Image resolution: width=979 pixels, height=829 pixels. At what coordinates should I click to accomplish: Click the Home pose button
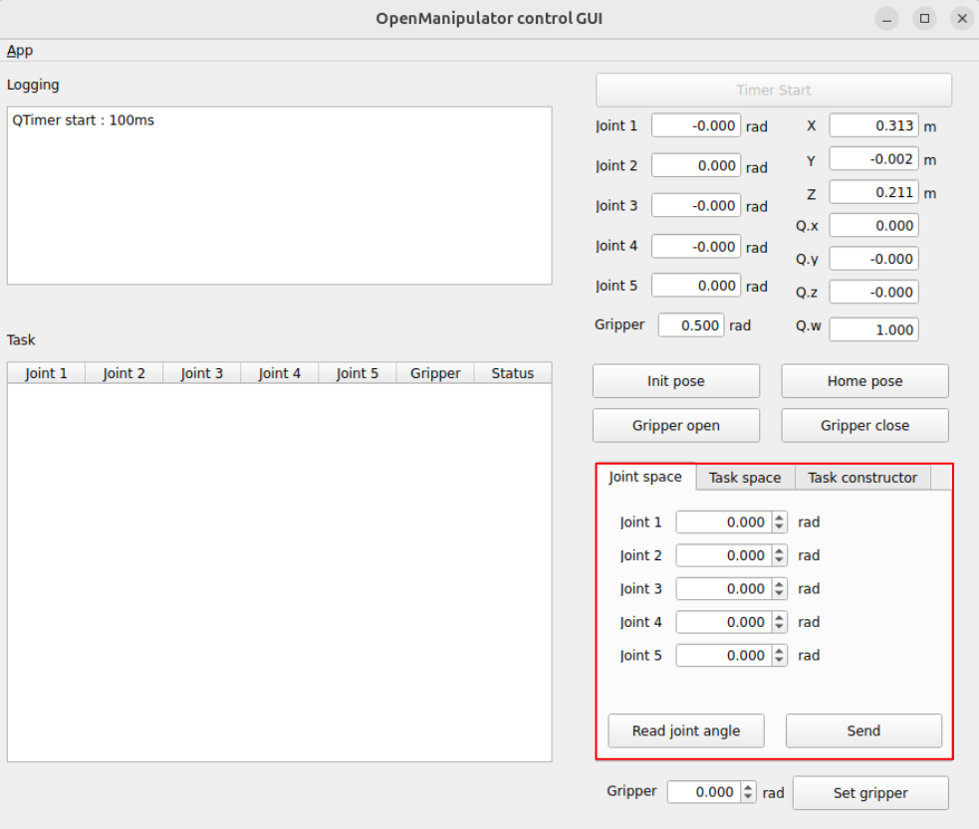point(864,381)
